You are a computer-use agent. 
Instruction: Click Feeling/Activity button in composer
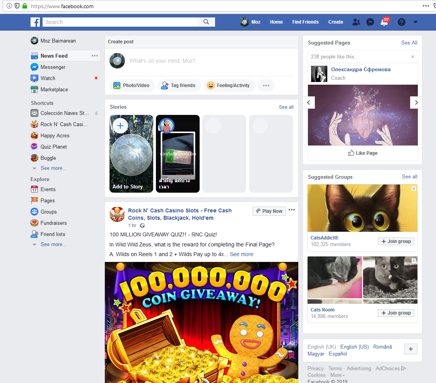[x=229, y=85]
